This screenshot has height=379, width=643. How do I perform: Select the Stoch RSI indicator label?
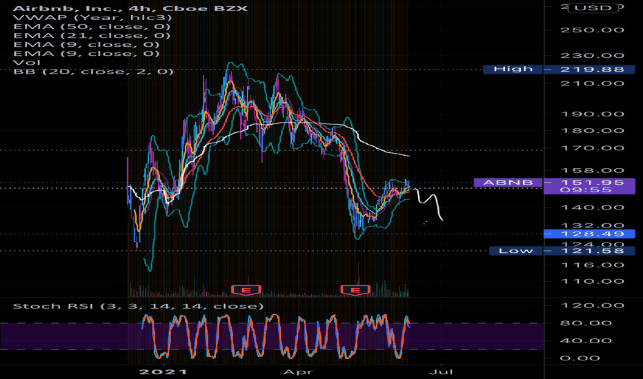[138, 306]
